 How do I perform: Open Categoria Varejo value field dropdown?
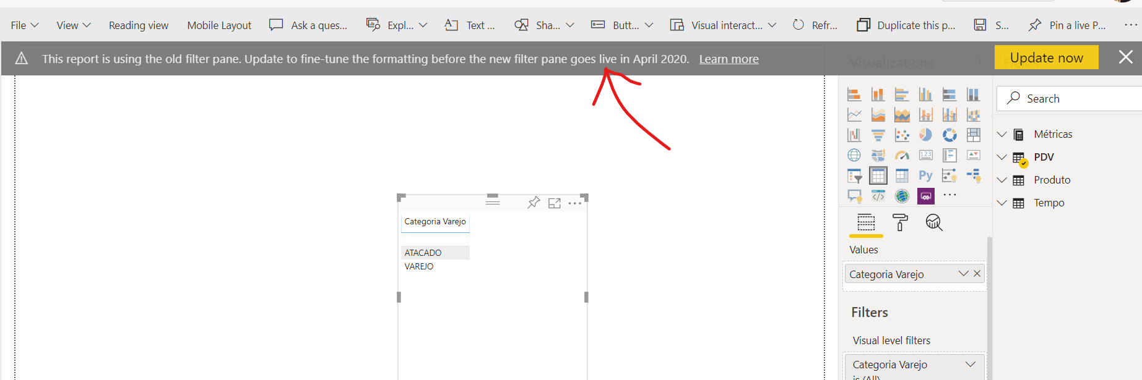(963, 274)
